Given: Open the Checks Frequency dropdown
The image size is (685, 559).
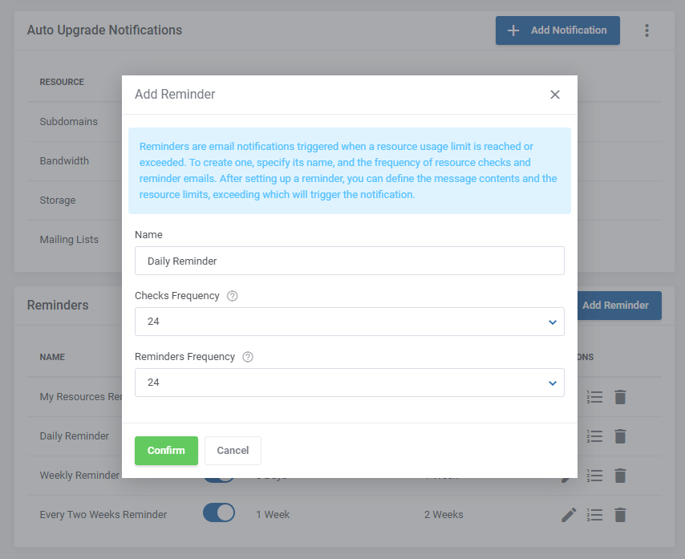Looking at the screenshot, I should [x=350, y=322].
